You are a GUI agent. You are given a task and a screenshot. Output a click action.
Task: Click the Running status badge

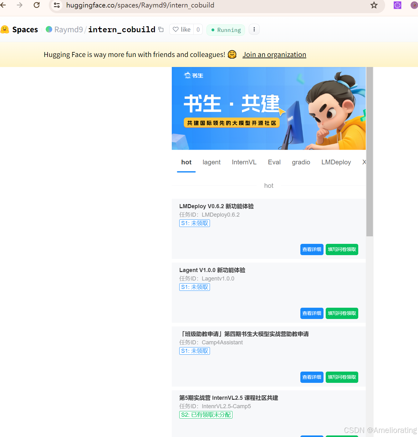tap(226, 30)
